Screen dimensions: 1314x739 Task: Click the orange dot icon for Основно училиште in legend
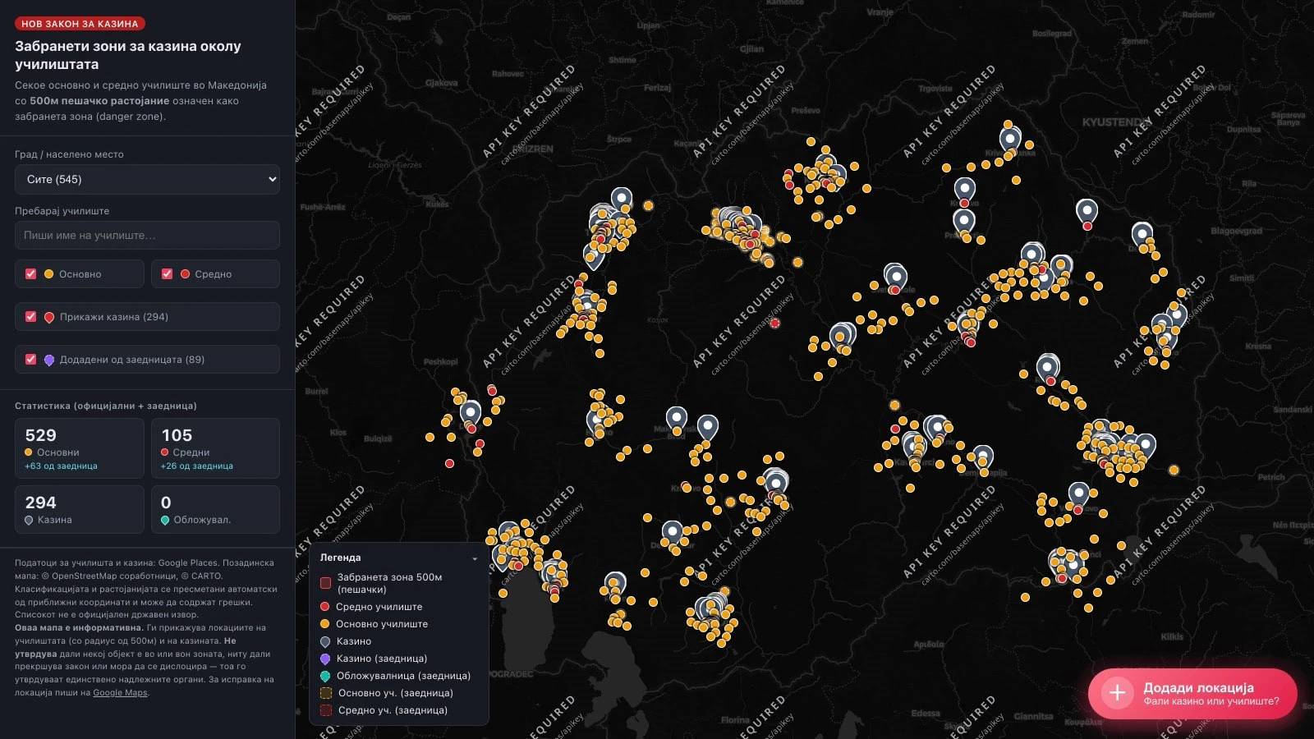(x=325, y=624)
